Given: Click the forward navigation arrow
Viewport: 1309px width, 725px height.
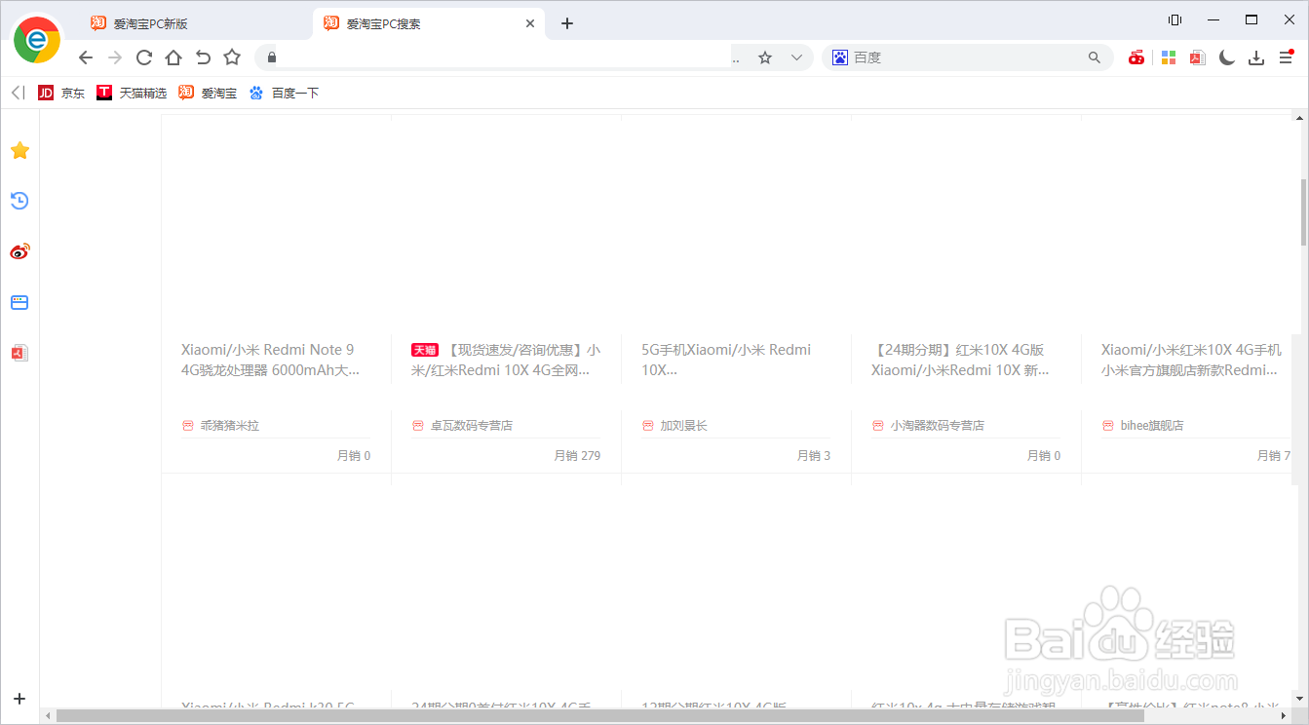Looking at the screenshot, I should pyautogui.click(x=115, y=57).
